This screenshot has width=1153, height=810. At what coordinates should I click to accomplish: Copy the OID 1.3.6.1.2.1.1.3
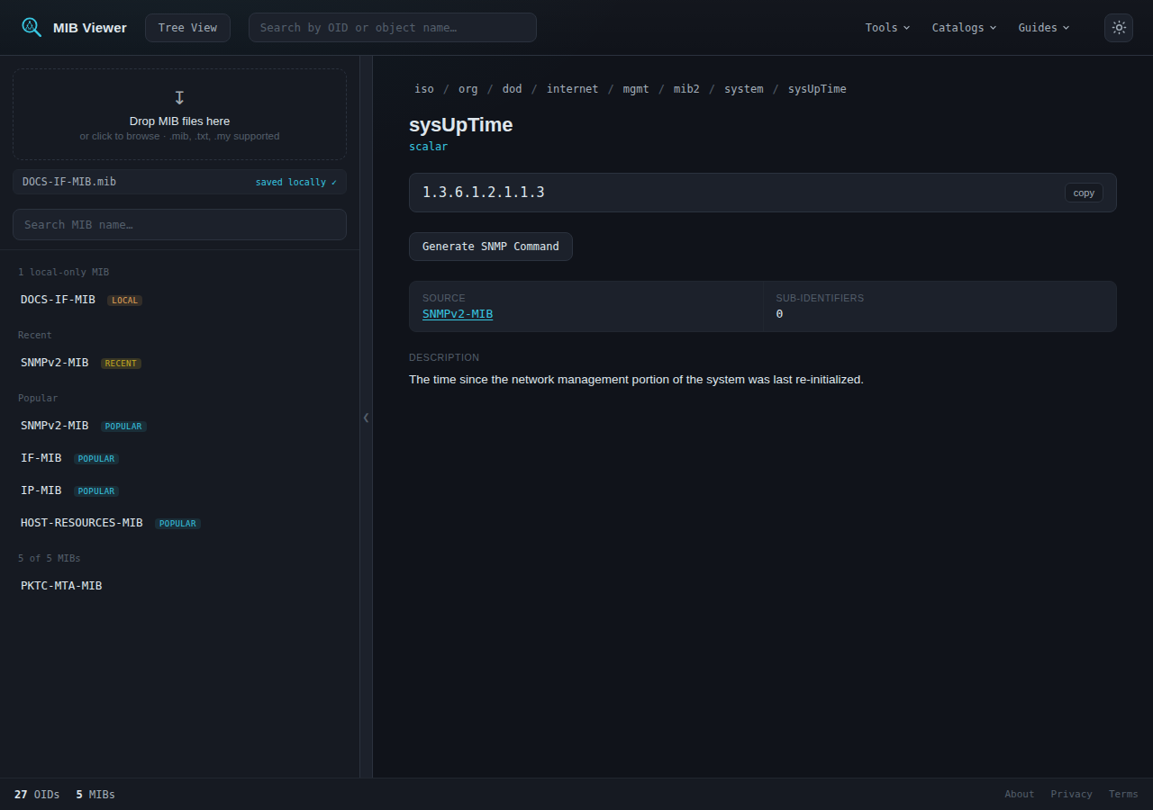(x=1084, y=193)
